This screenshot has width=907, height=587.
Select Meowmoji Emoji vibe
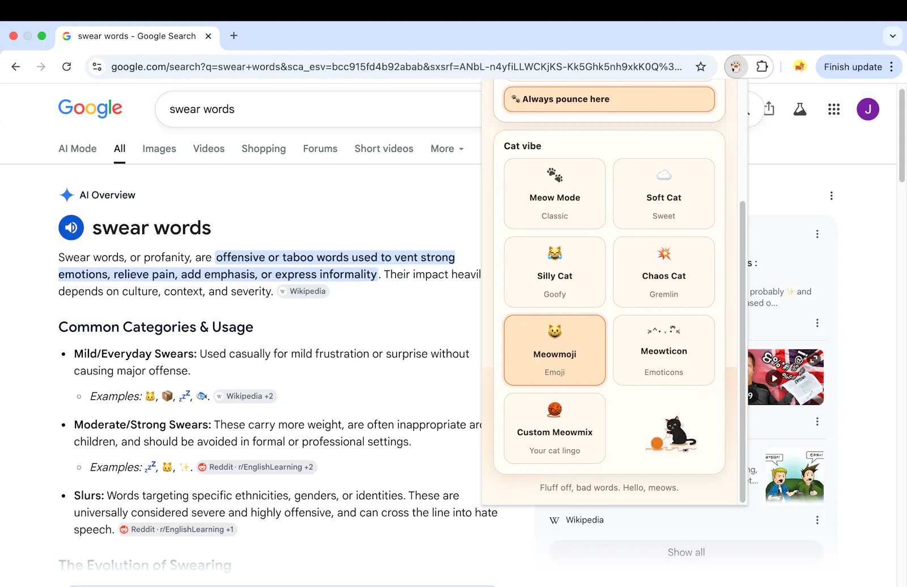[554, 350]
